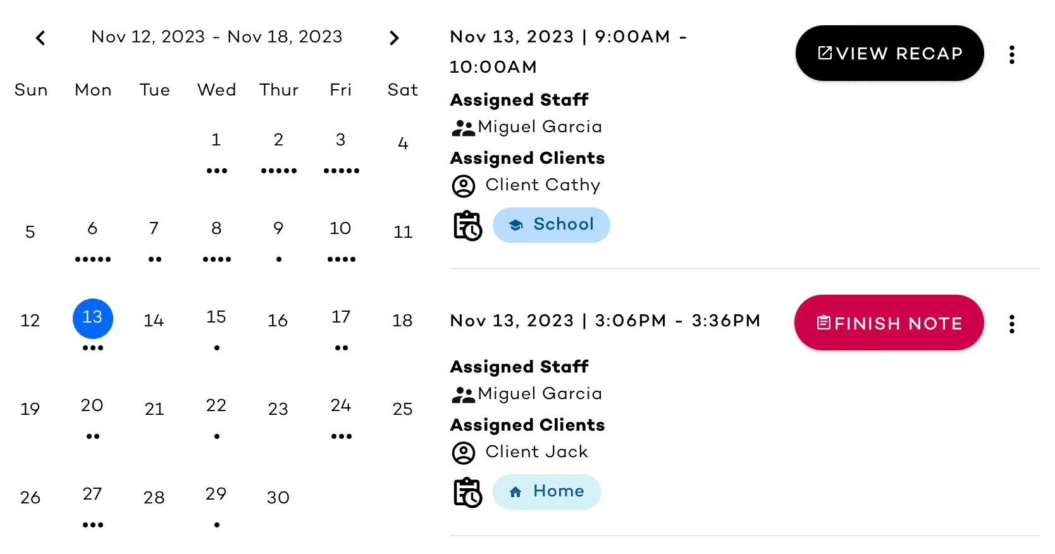The image size is (1055, 554).
Task: Go to the next week with the right chevron
Action: (x=394, y=38)
